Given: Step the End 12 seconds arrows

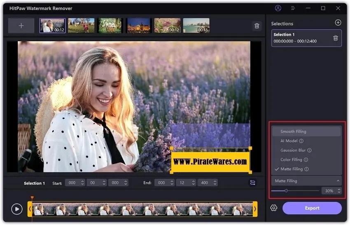Looking at the screenshot, I should pos(193,183).
